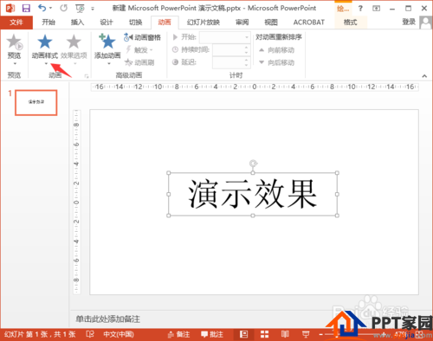This screenshot has height=341, width=433.
Task: Open ribbon display options button
Action: [x=376, y=9]
